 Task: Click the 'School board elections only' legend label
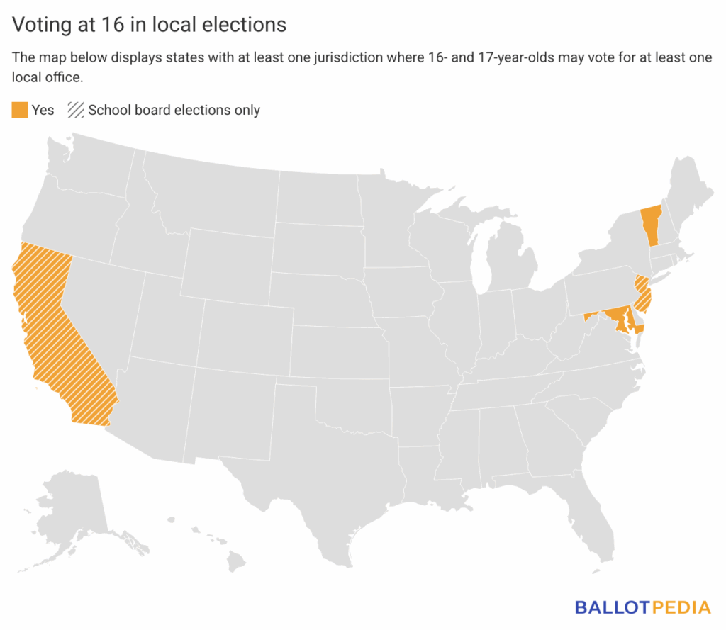[x=174, y=110]
